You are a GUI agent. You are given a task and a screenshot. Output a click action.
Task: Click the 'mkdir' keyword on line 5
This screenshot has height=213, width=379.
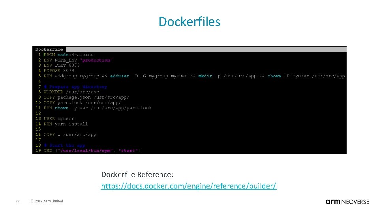[205, 76]
